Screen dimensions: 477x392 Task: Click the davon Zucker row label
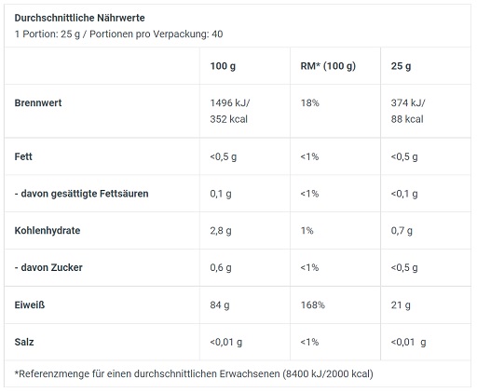pos(48,267)
